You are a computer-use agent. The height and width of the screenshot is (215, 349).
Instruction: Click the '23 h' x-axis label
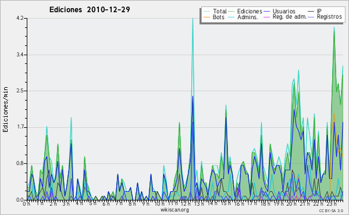[331, 204]
